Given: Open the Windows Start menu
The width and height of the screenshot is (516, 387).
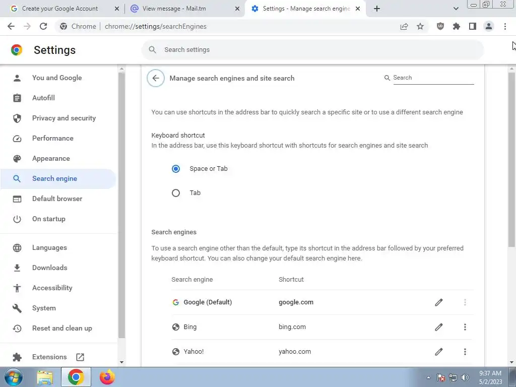Looking at the screenshot, I should click(14, 377).
